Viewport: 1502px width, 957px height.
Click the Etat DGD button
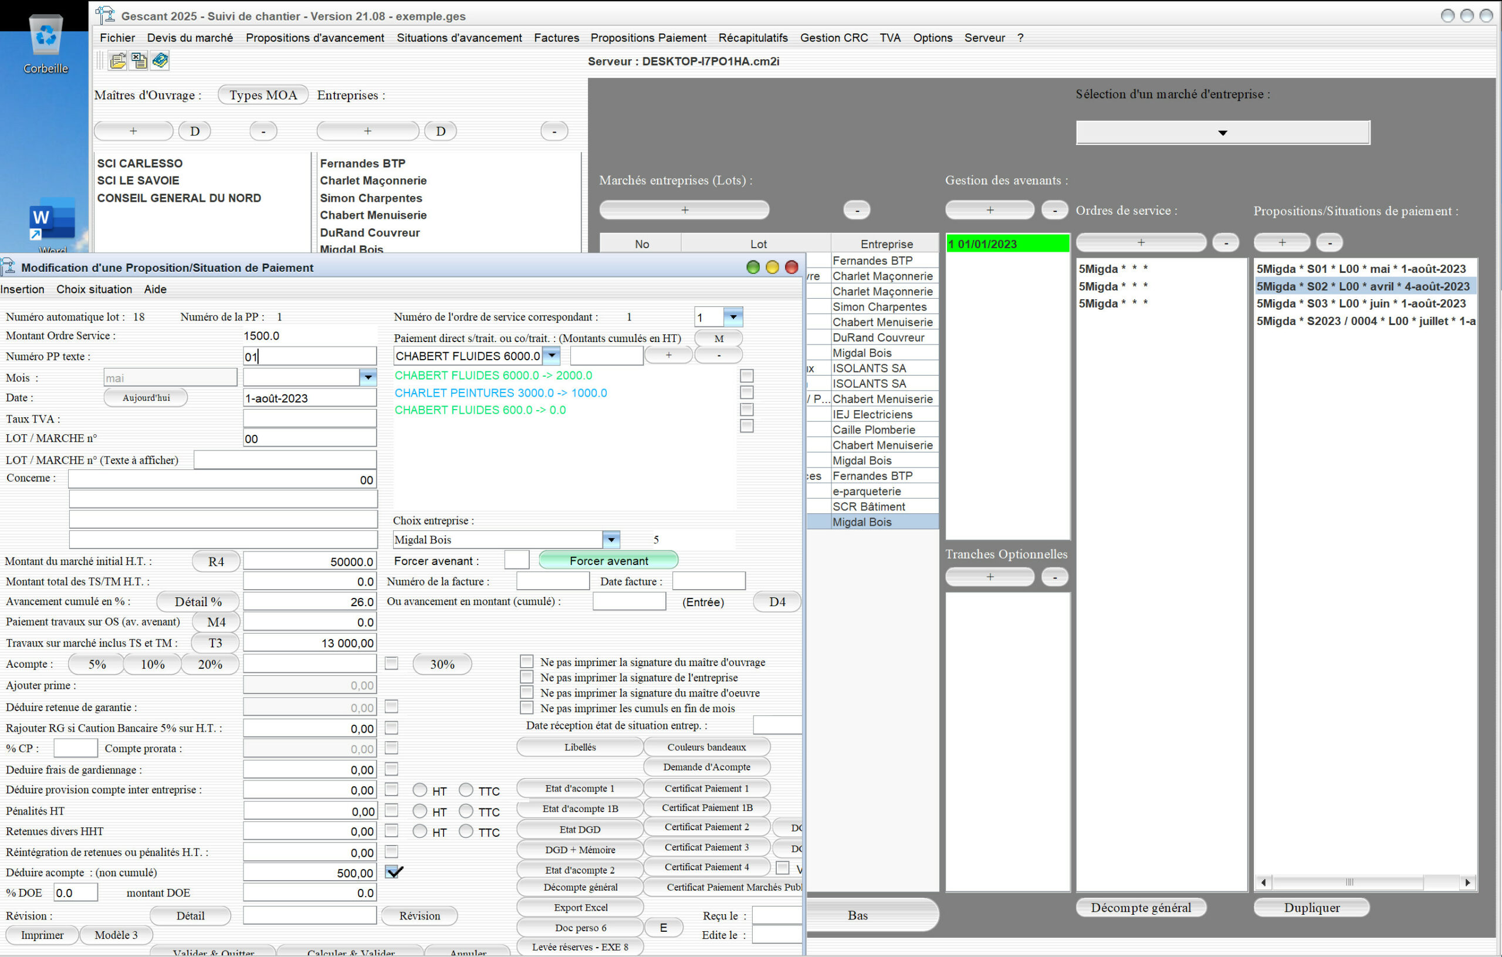coord(580,829)
